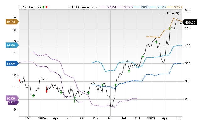The height and width of the screenshot is (120, 201).
Task: Click the May 2024 green surprise arrow
Action: coord(61,92)
